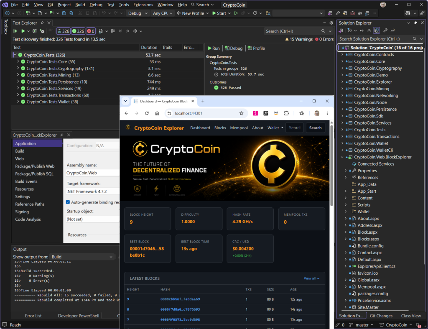Open the Git menu
The height and width of the screenshot is (329, 428).
click(51, 5)
